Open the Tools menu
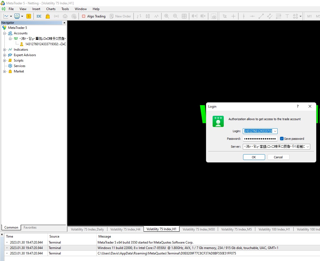The image size is (320, 261). (65, 9)
